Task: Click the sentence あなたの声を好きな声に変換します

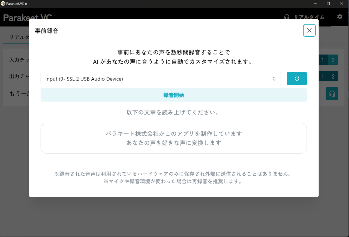Action: [x=174, y=143]
